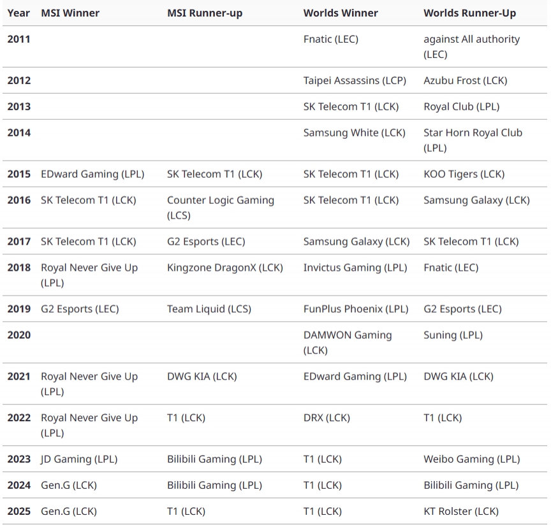Click Taipei Assassins (LCP) in 2012 row
This screenshot has width=551, height=525.
pos(355,80)
